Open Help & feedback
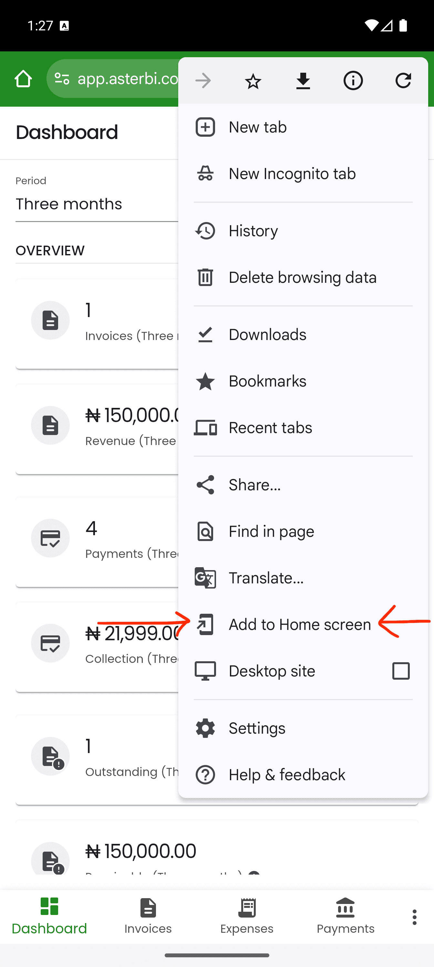434x967 pixels. pyautogui.click(x=286, y=774)
